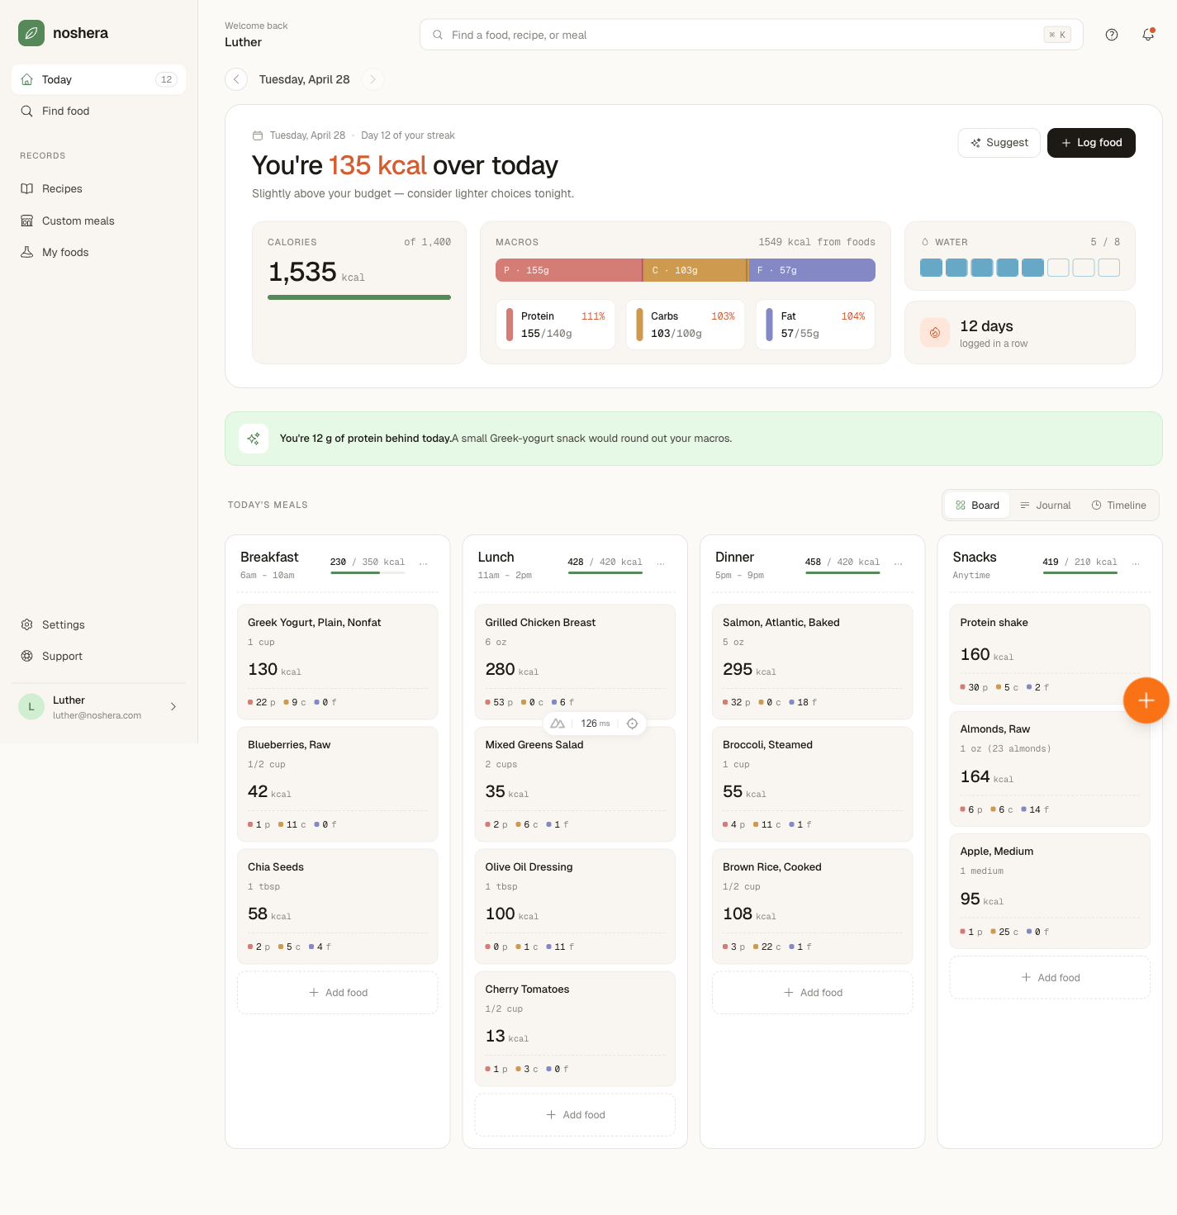The width and height of the screenshot is (1177, 1215).
Task: Click the crosshair icon in the floating pill
Action: (632, 724)
